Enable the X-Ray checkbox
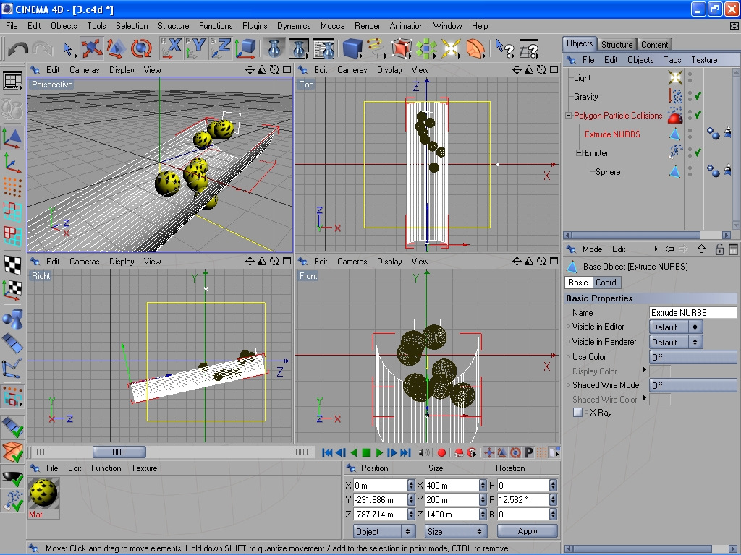 coord(577,413)
